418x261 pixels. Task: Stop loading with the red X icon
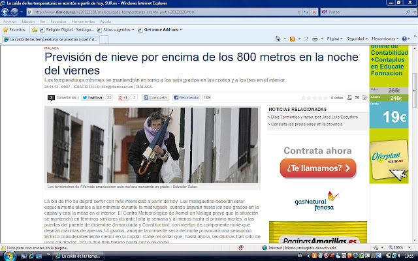(x=314, y=12)
